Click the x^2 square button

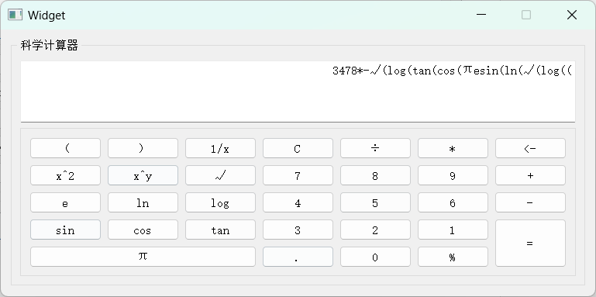(x=65, y=175)
